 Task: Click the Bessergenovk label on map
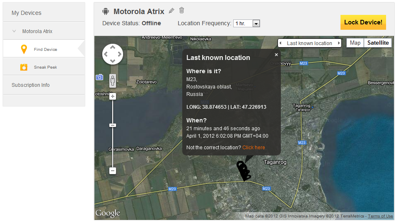(x=381, y=83)
